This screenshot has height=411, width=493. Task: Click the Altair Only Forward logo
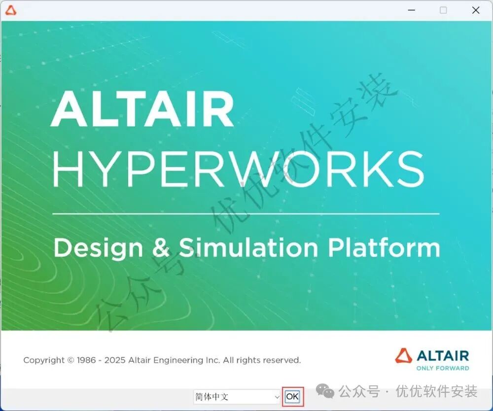pos(432,359)
